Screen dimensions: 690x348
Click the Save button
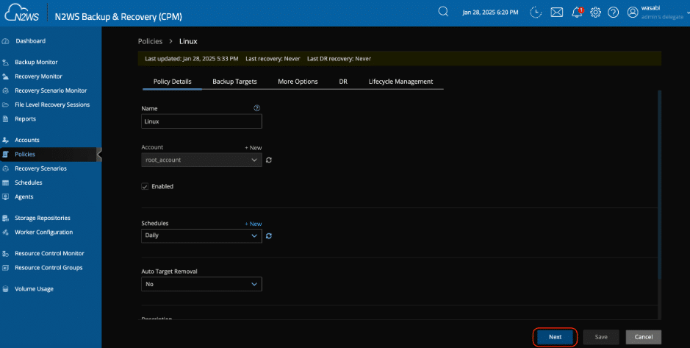click(601, 337)
